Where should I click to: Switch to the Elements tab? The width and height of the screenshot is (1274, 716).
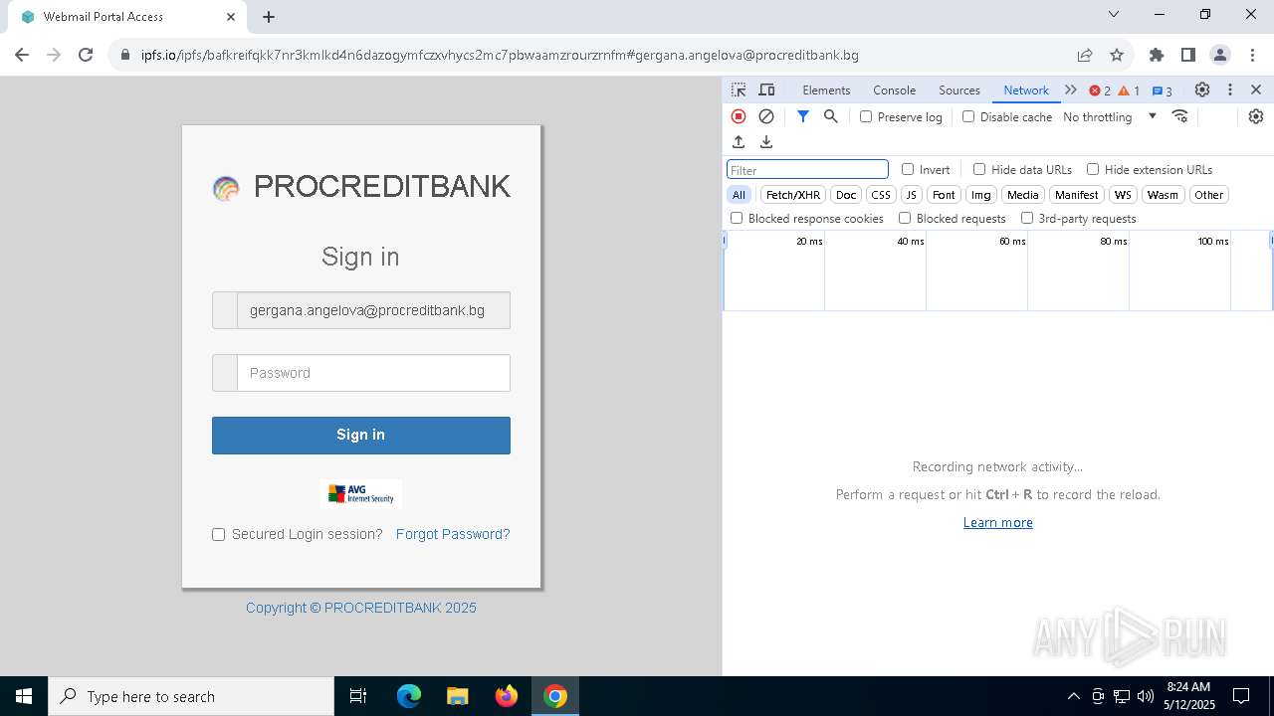click(826, 89)
